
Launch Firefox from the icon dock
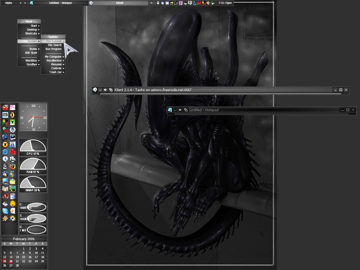(12, 166)
